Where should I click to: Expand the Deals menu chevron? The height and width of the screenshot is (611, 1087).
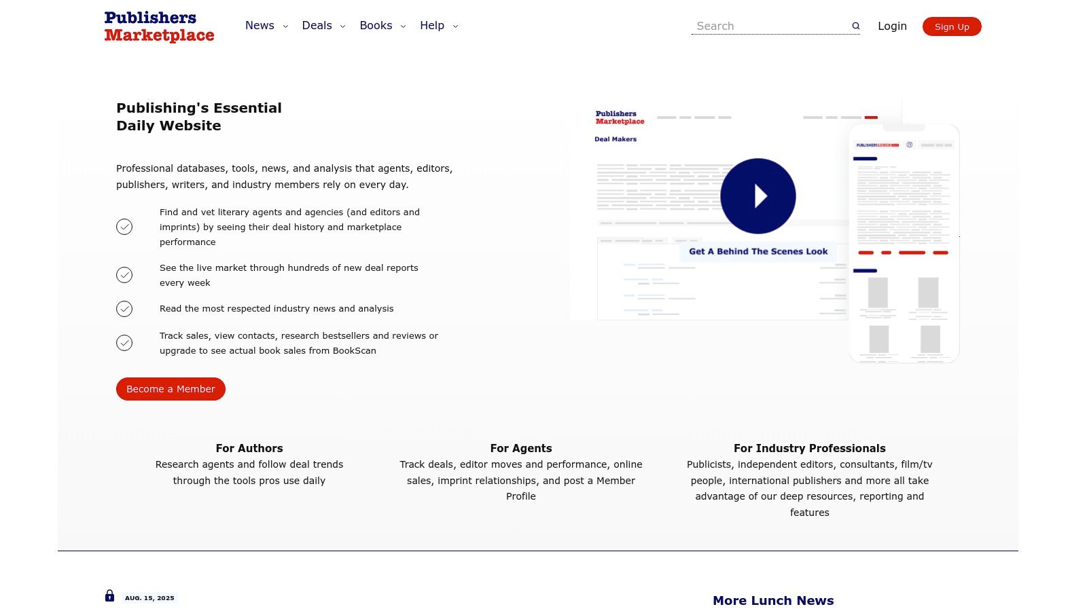point(342,26)
